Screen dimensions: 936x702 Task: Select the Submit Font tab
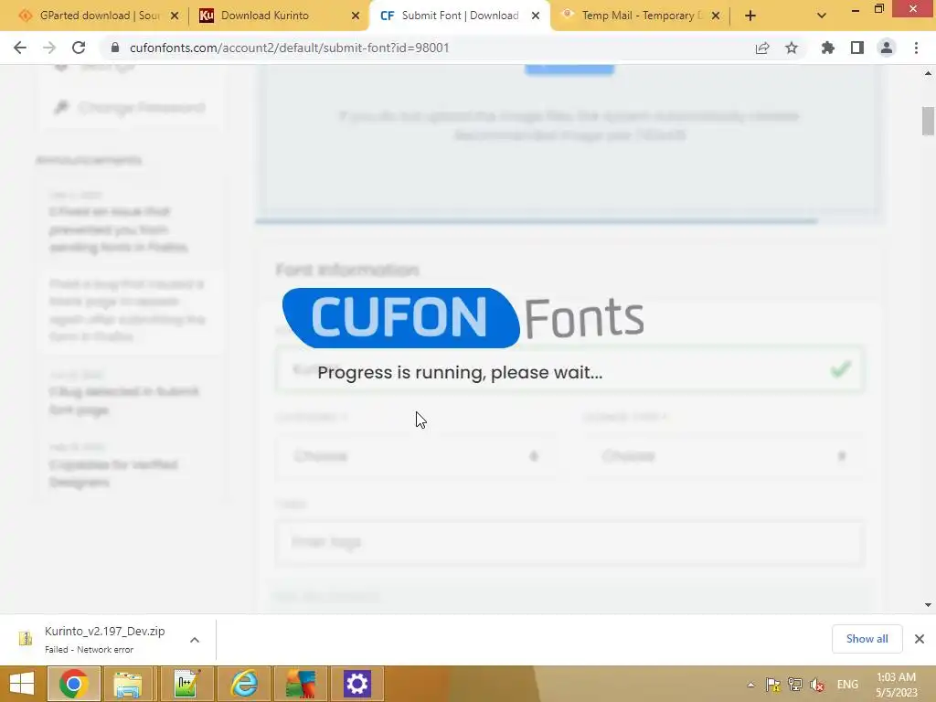click(460, 16)
